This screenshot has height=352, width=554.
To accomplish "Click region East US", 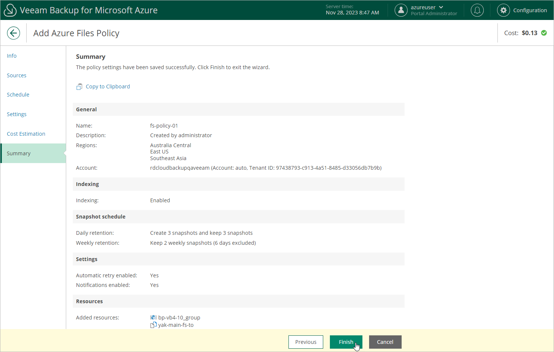I will (159, 152).
